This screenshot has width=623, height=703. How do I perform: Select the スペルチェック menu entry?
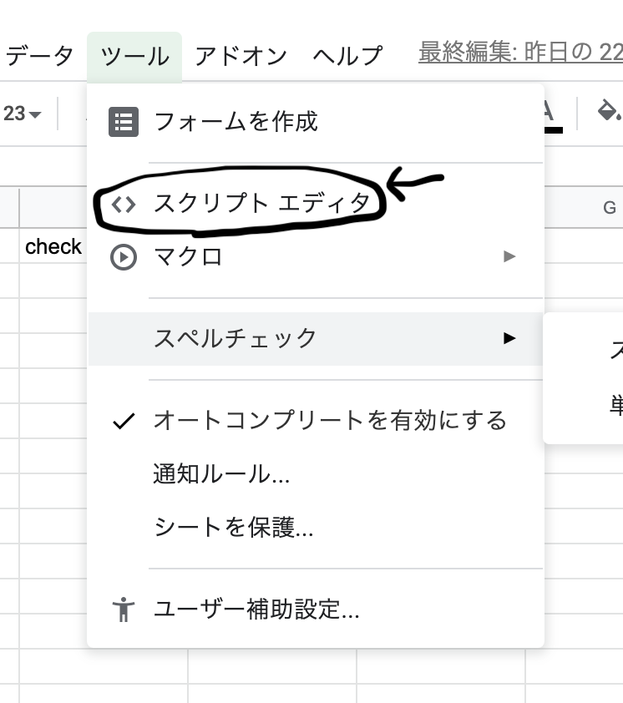316,338
